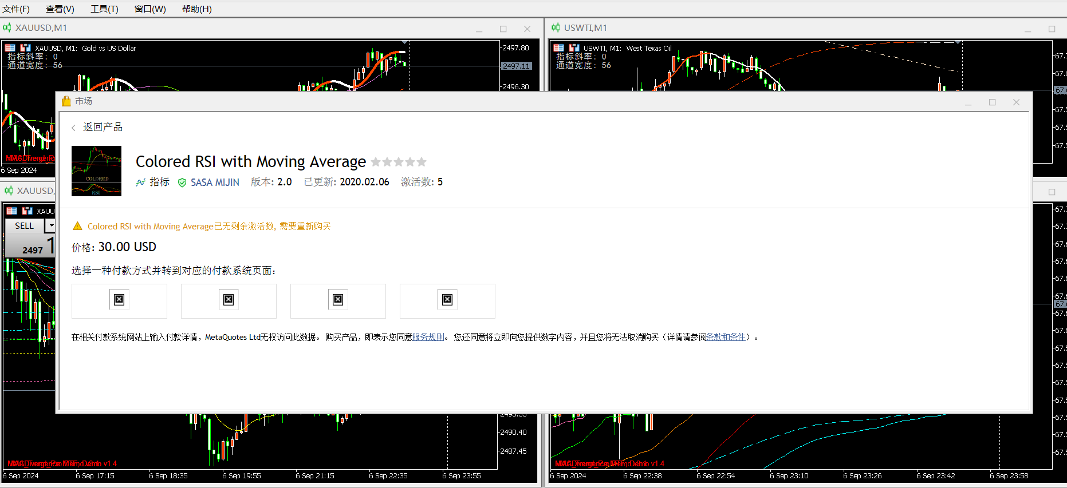Open the 工具(T) menu

click(x=104, y=9)
